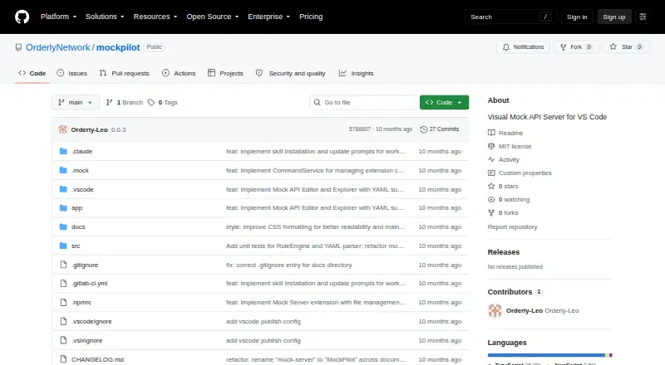The height and width of the screenshot is (365, 665).
Task: Click the .vscode folder icon
Action: [x=63, y=189]
